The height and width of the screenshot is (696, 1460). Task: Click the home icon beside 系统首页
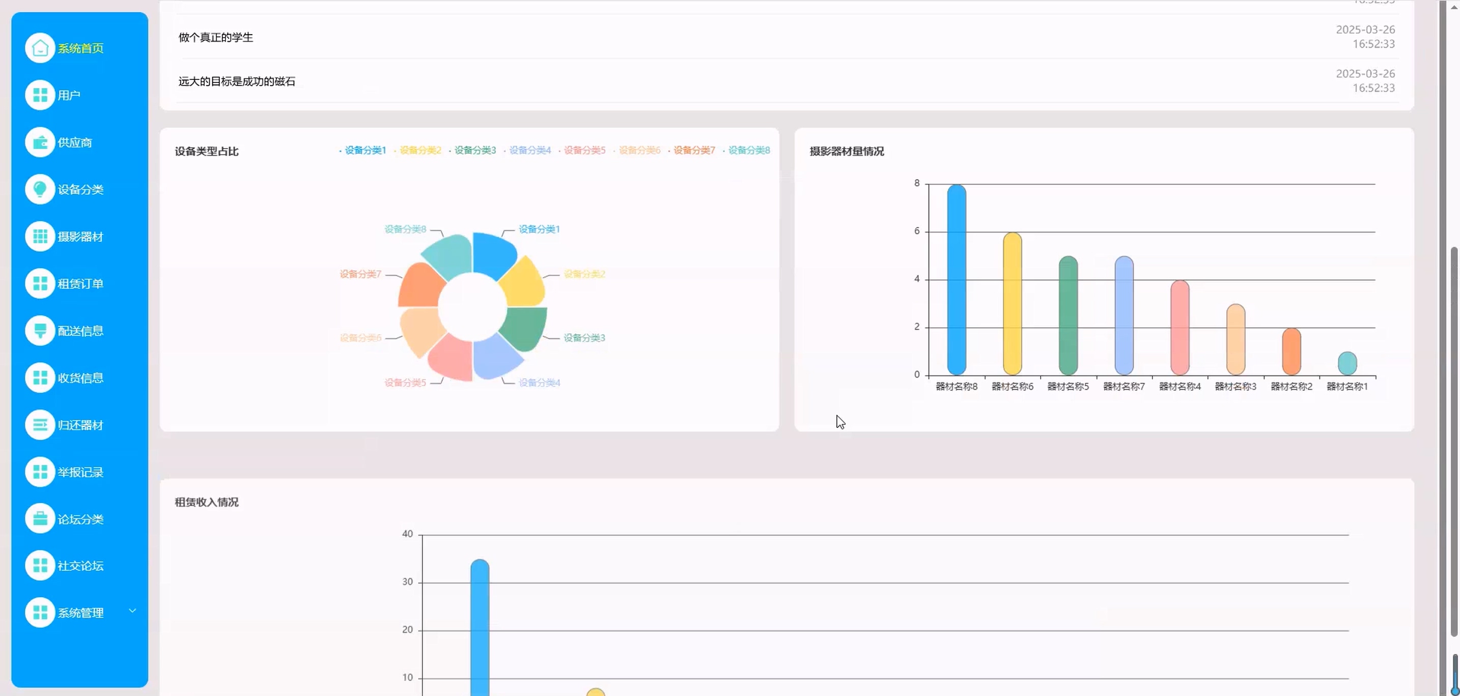pyautogui.click(x=40, y=48)
